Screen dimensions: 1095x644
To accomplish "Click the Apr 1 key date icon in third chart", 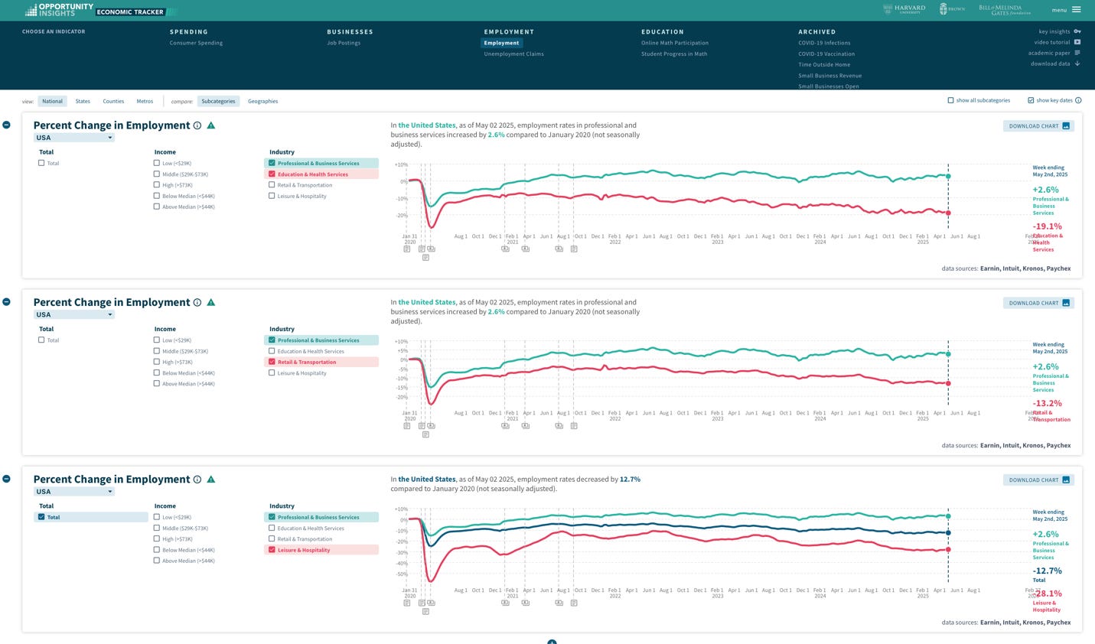I will (526, 603).
